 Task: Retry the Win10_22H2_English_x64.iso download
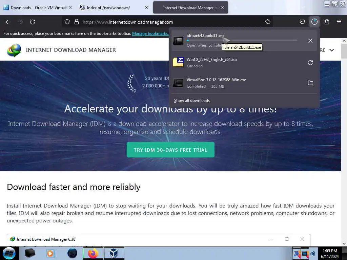click(310, 63)
